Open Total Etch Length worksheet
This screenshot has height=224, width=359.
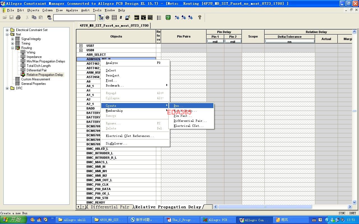(x=38, y=66)
